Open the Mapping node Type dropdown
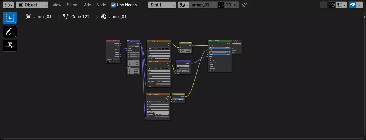 point(135,46)
